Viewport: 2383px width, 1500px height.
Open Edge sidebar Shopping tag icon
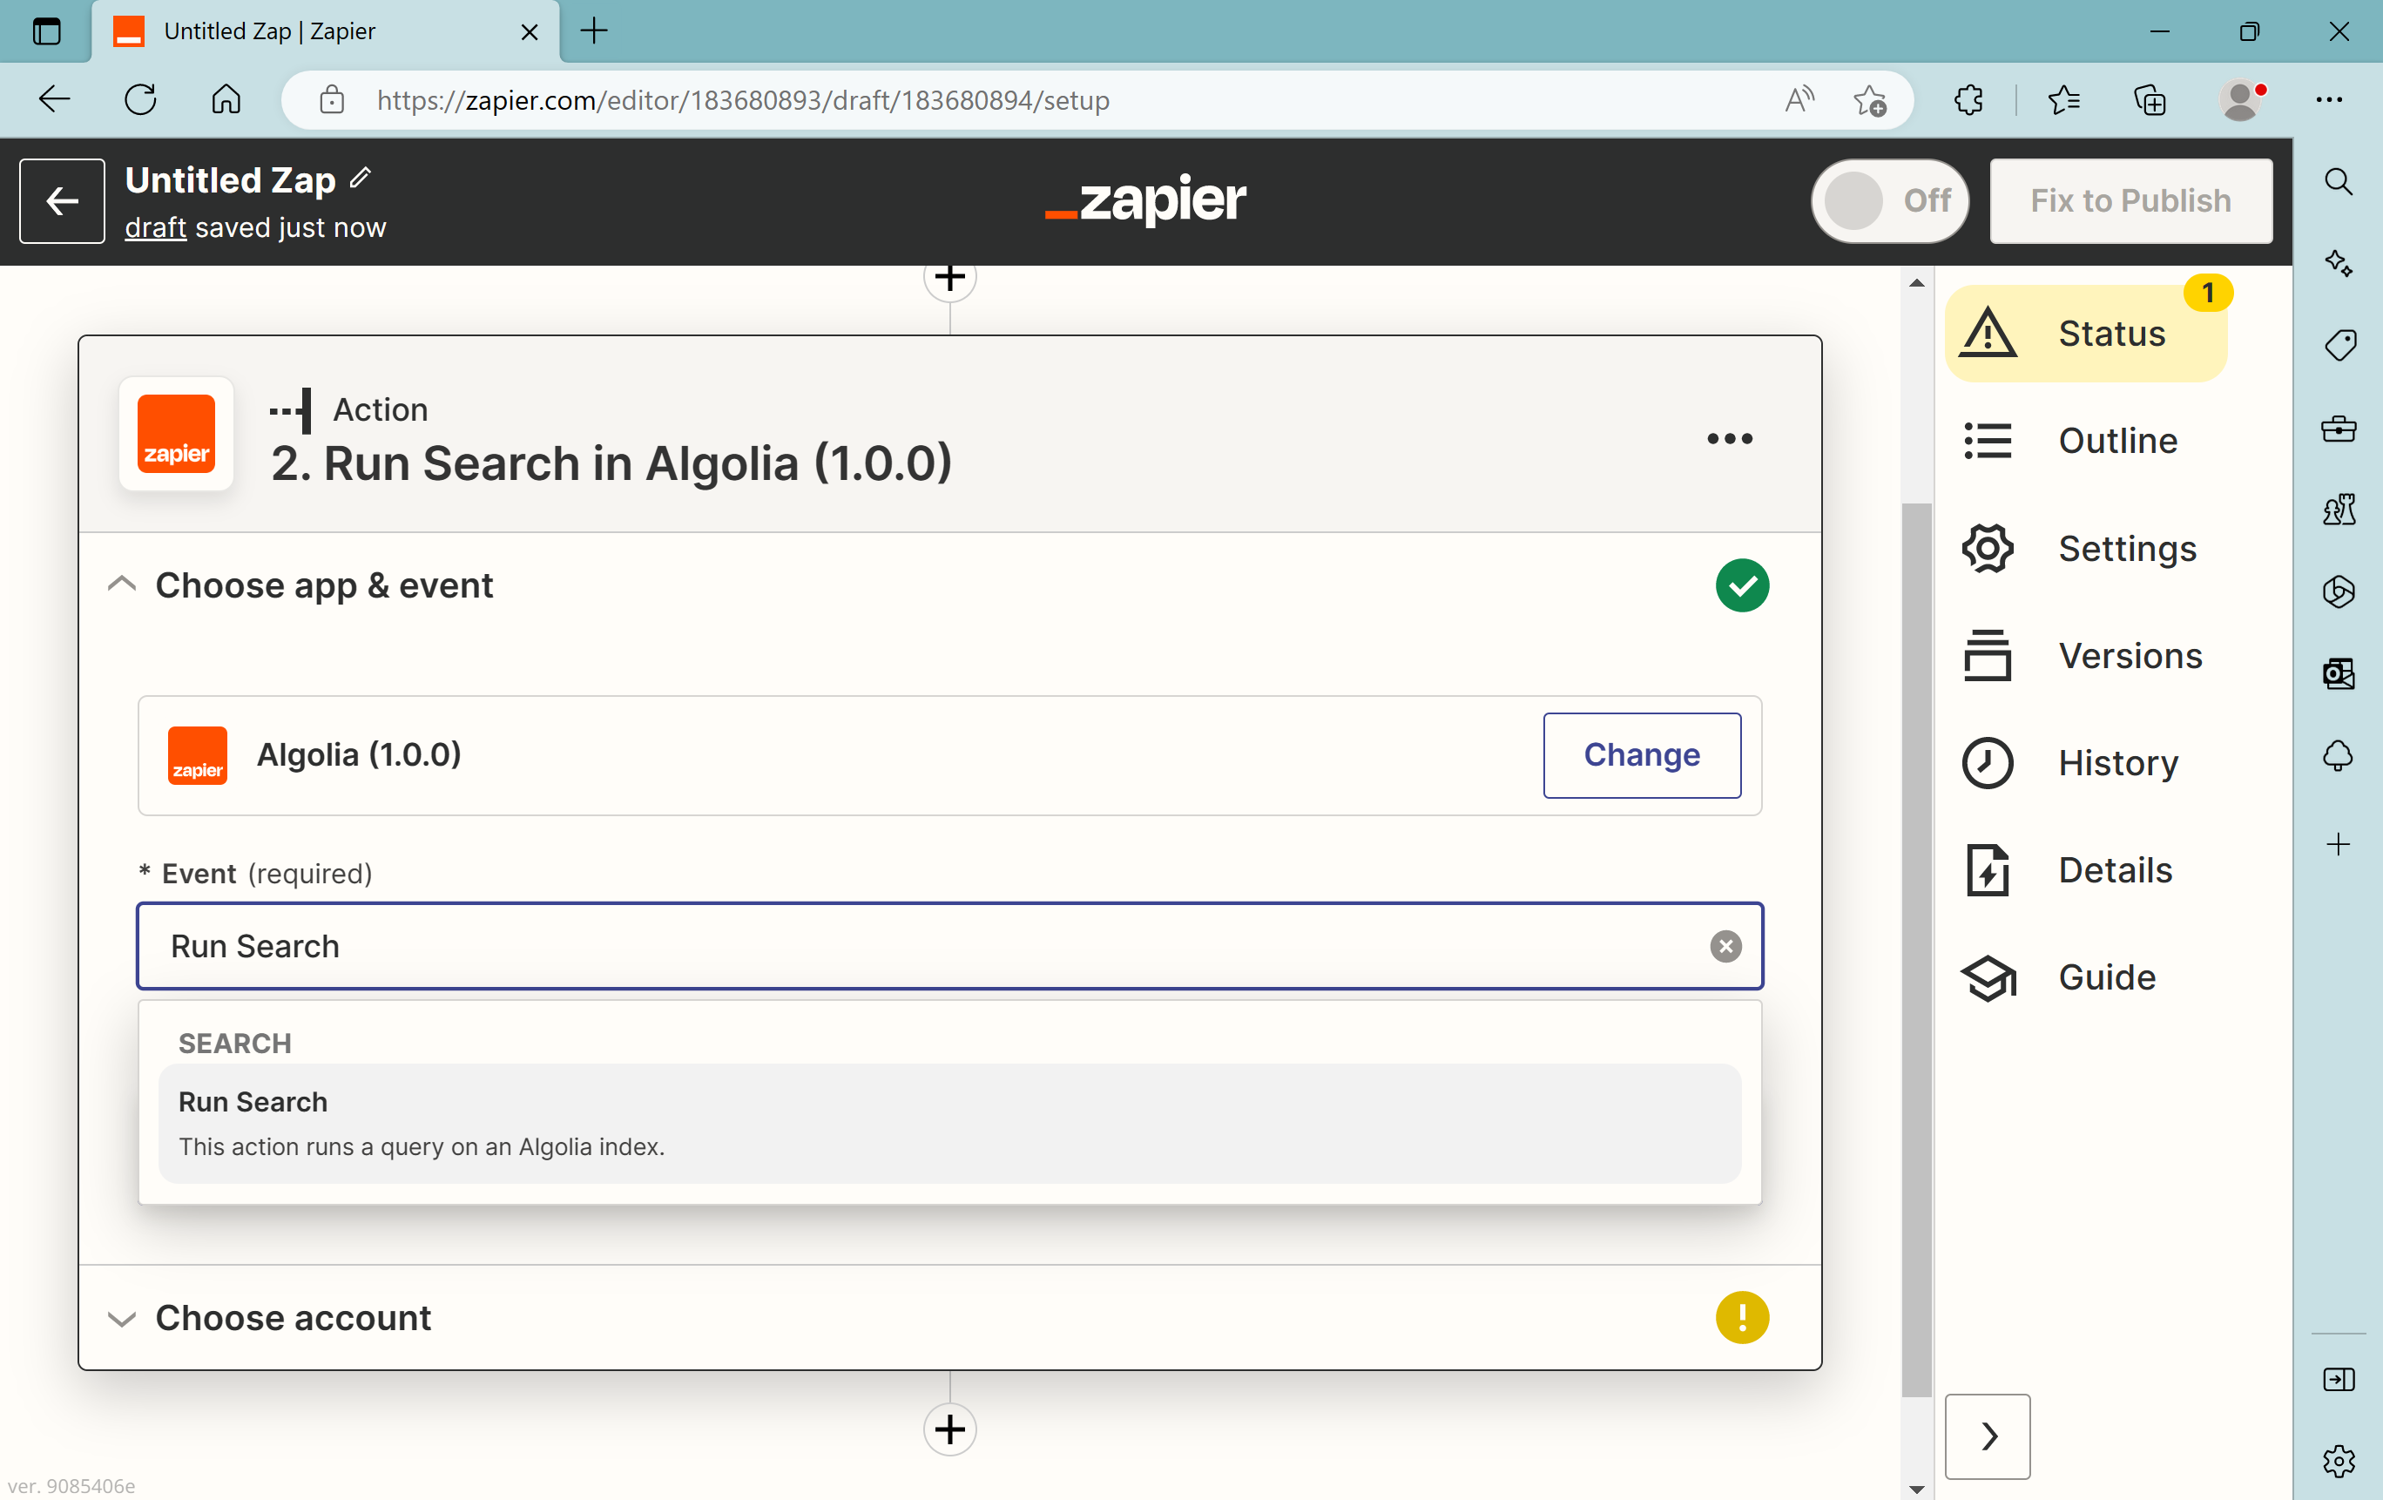coord(2339,345)
